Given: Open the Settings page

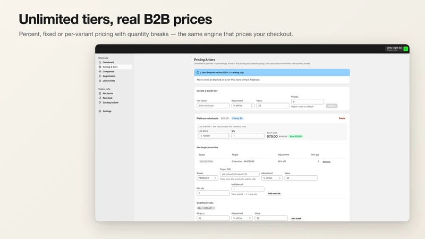Looking at the screenshot, I should 107,111.
